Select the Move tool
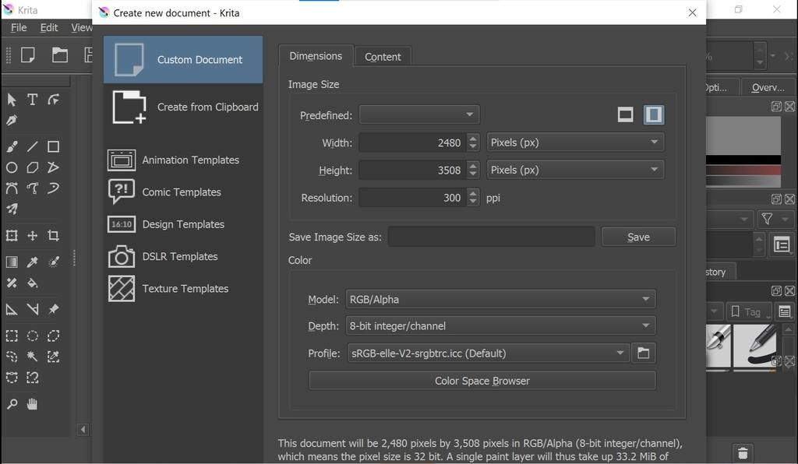 pyautogui.click(x=32, y=235)
